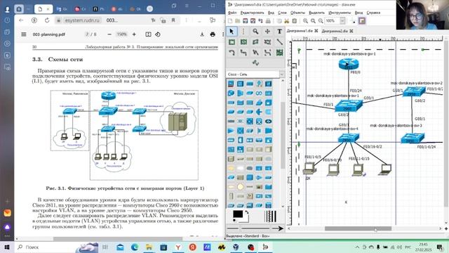This screenshot has width=449, height=253.
Task: Click Open file icon in Dia toolbar
Action: coord(237,21)
